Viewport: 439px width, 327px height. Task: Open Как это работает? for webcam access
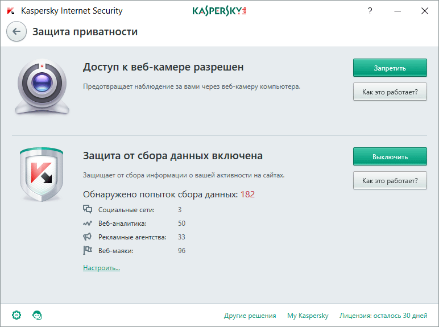pos(390,92)
